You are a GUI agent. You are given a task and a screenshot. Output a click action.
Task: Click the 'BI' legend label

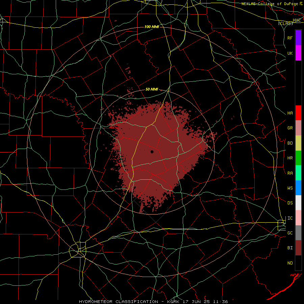click(290, 248)
